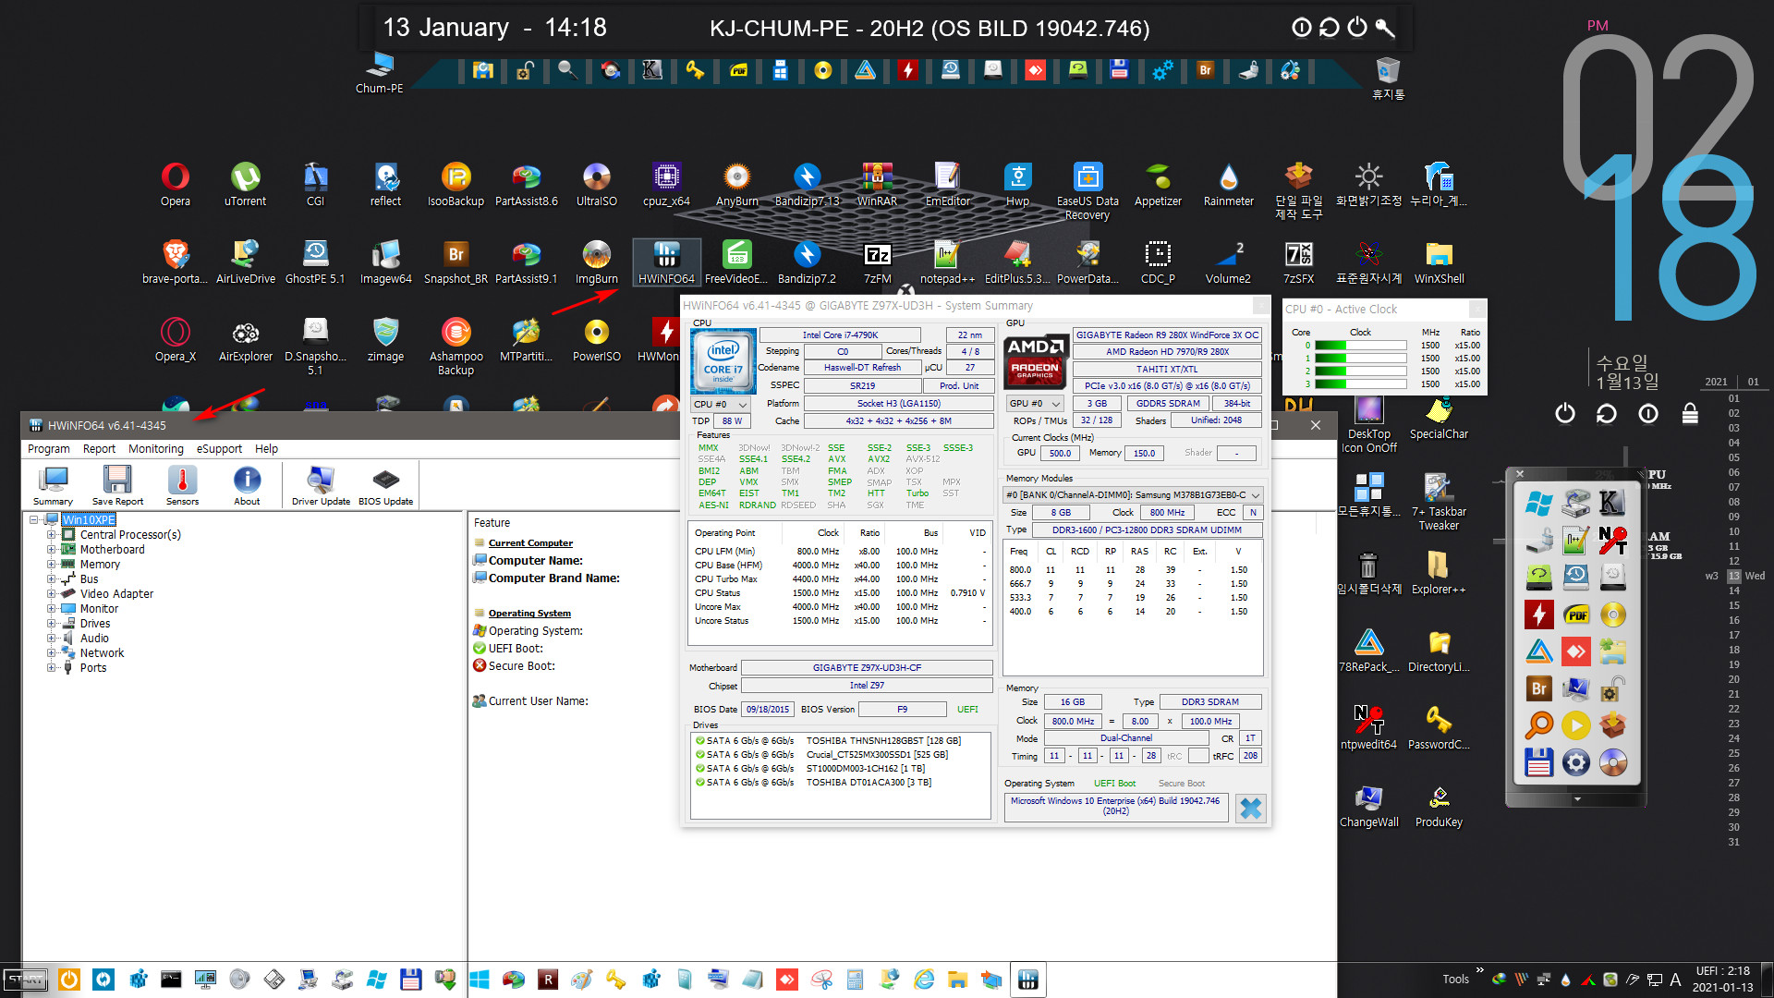Expand the Video Adapter tree node
This screenshot has width=1774, height=998.
(52, 594)
